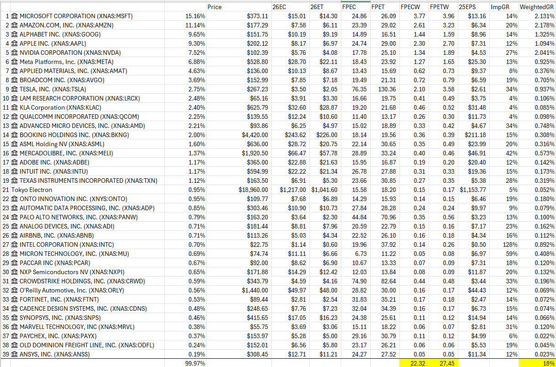
Task: Click the stock icon beside AMAZON.COM, INC.
Action: pos(14,25)
